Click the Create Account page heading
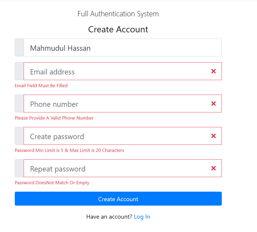This screenshot has height=232, width=257. [x=118, y=29]
